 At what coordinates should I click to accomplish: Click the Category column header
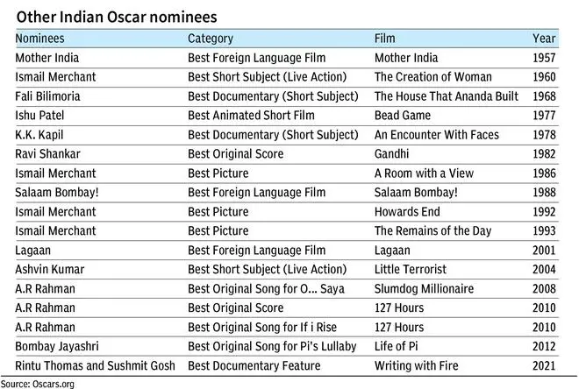(211, 39)
